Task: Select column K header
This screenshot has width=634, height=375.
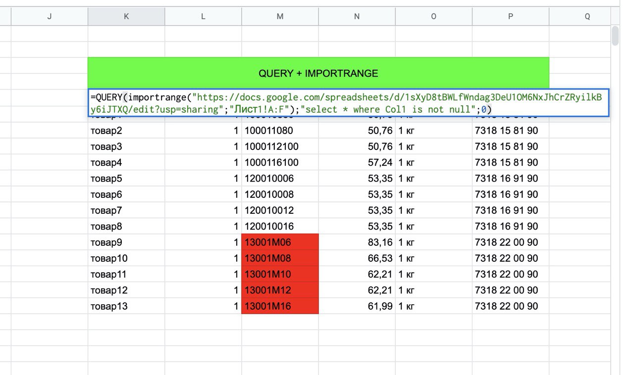Action: point(126,16)
